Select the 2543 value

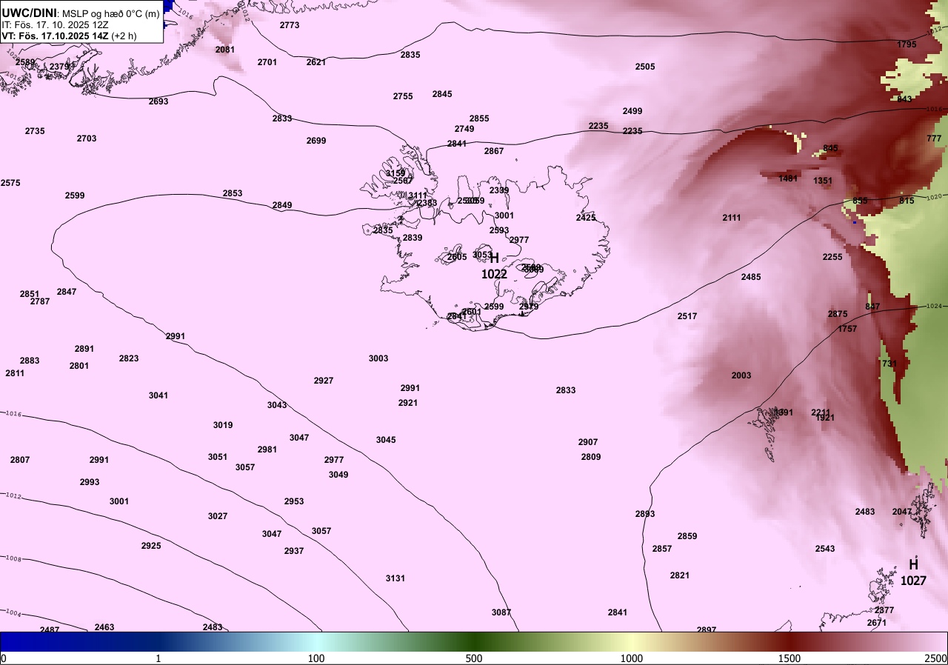pyautogui.click(x=825, y=549)
